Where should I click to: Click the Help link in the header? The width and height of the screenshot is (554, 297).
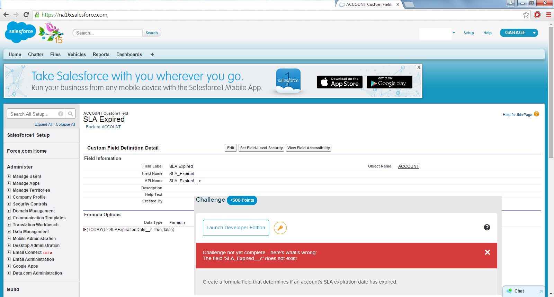[488, 33]
